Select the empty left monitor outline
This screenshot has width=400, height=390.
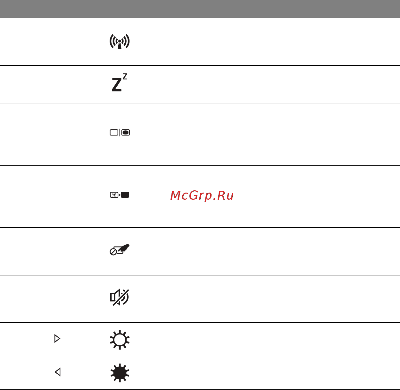pyautogui.click(x=114, y=133)
